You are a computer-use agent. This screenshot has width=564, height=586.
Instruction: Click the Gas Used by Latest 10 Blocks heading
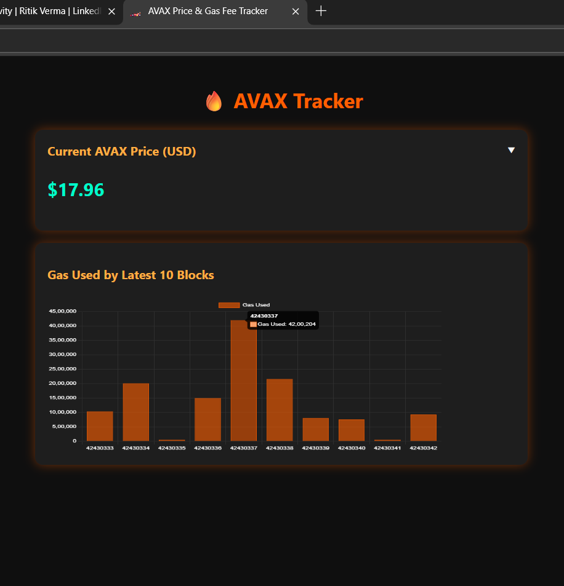(x=131, y=275)
